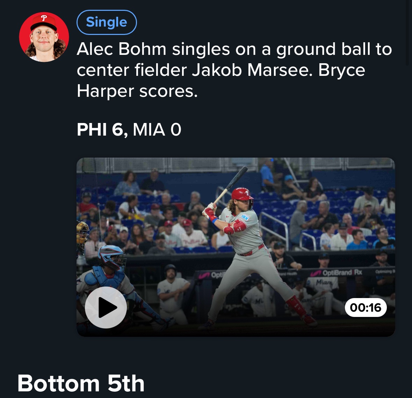Tap the OptiBrand Rx dugout banner in video
Viewport: 412px width, 398px height.
coord(337,273)
